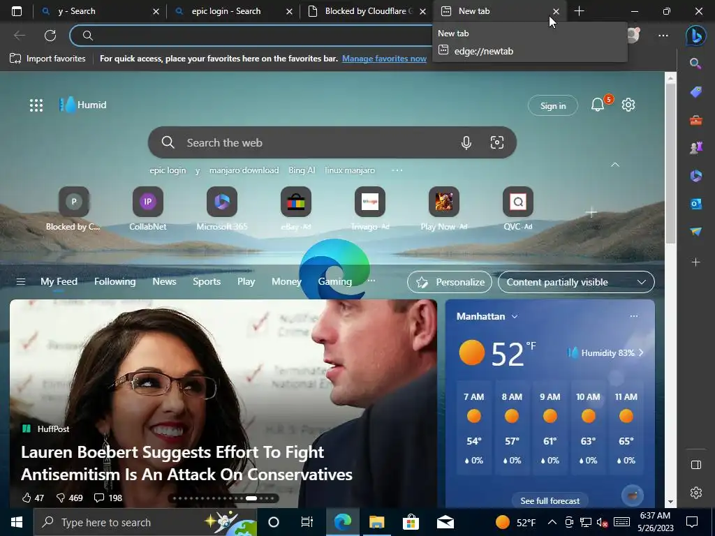Click the sidebar search icon
The image size is (715, 536).
pos(695,64)
